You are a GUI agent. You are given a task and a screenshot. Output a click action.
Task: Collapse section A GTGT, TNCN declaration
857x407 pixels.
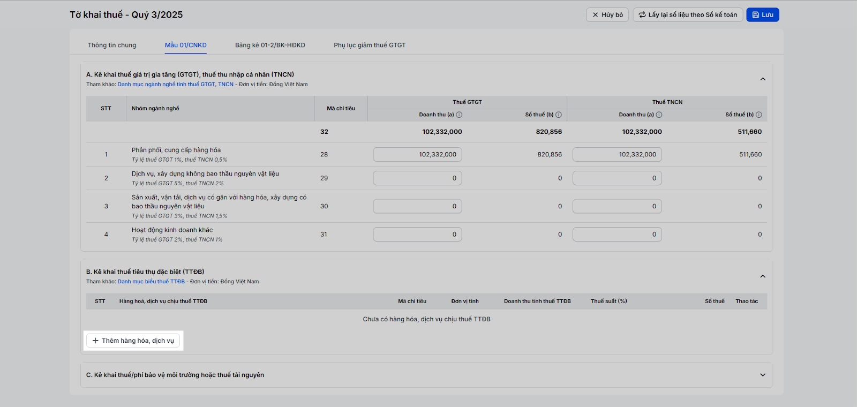[763, 79]
